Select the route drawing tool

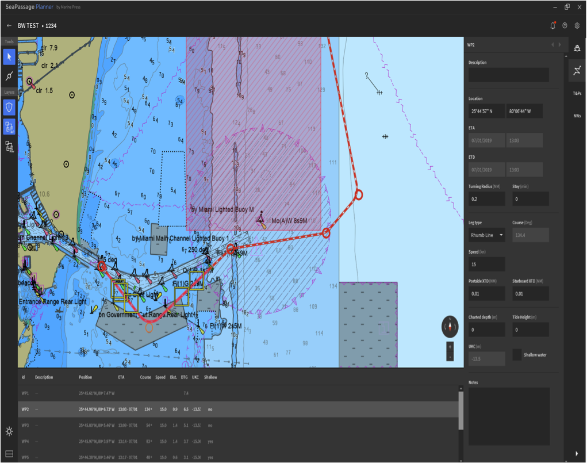click(9, 76)
